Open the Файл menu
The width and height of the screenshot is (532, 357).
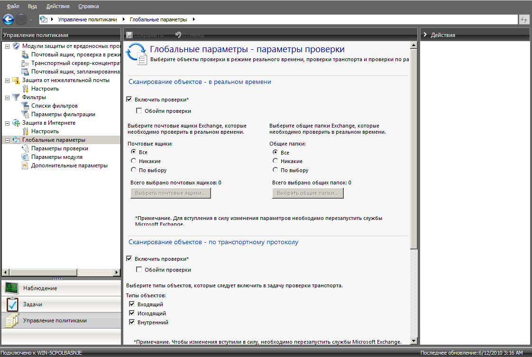tap(13, 6)
